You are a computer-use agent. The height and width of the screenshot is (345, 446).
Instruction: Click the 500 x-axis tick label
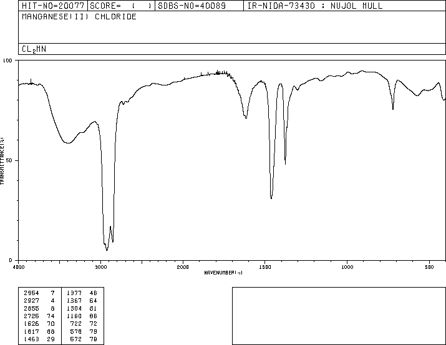(429, 267)
